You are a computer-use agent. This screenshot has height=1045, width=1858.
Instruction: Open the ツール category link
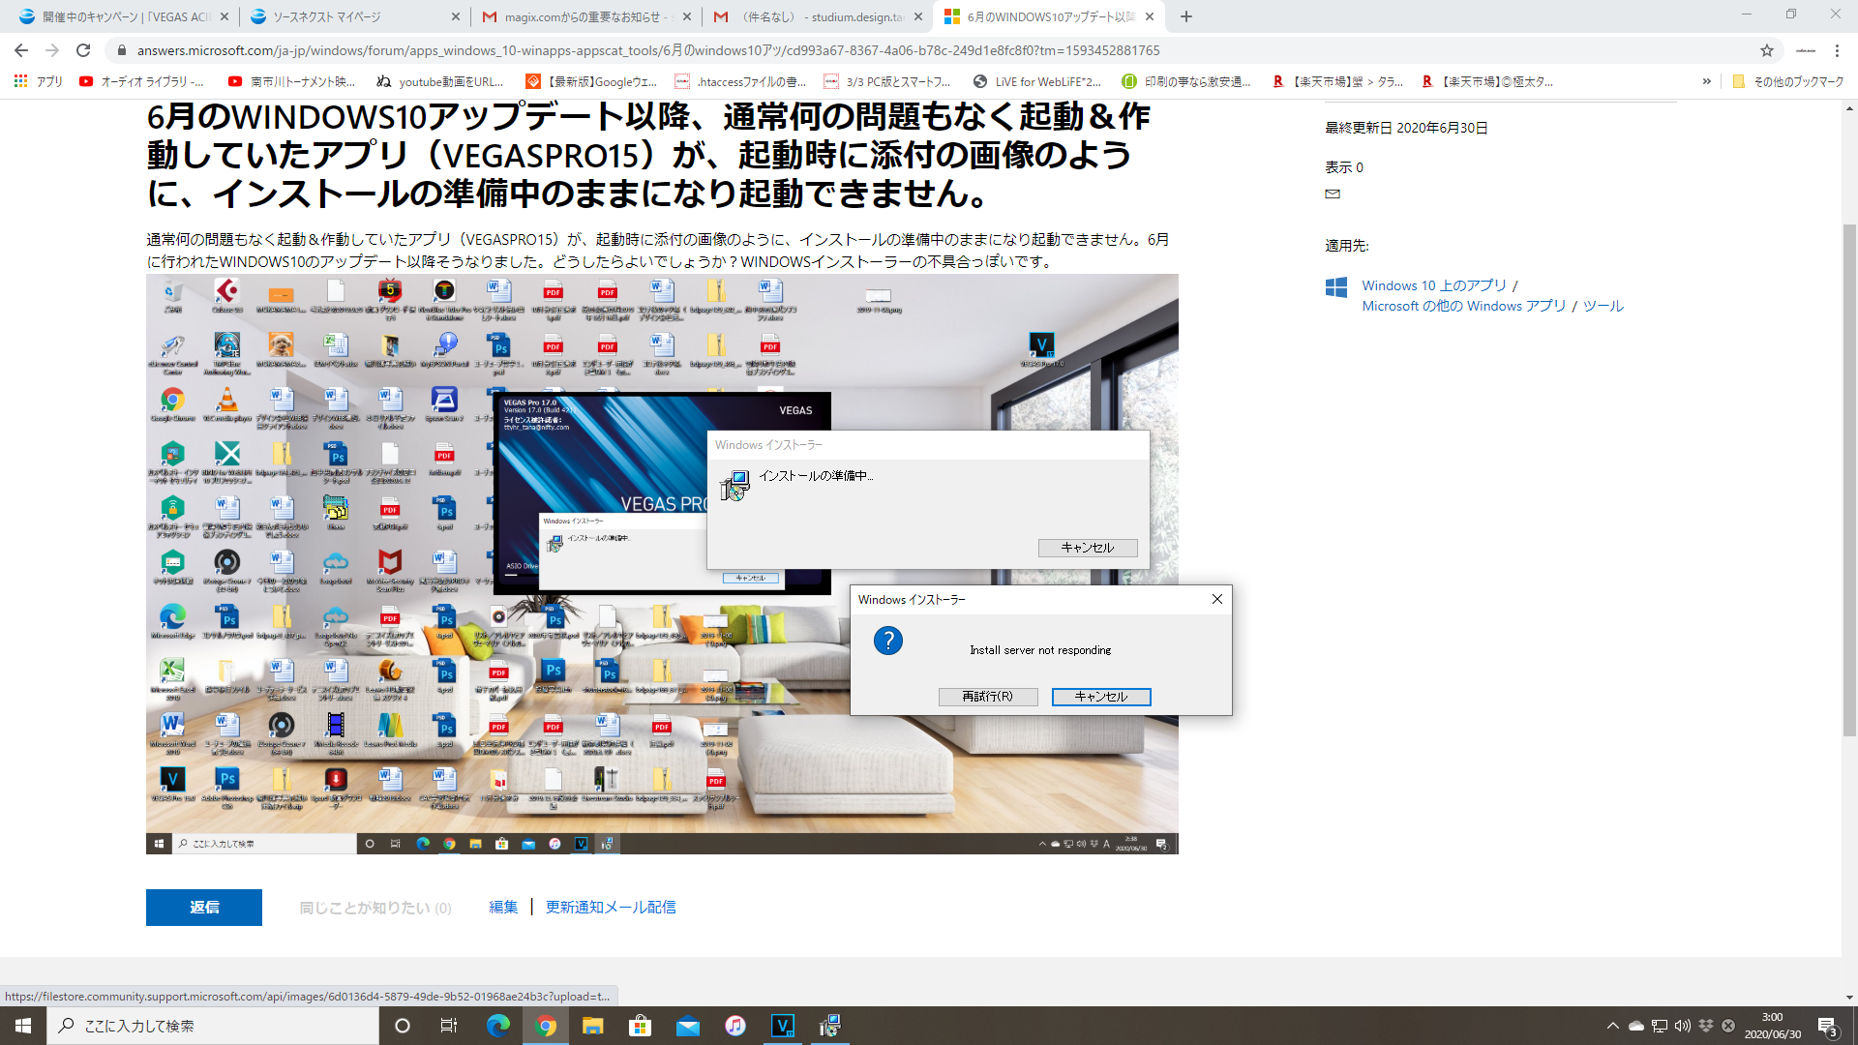pyautogui.click(x=1603, y=306)
